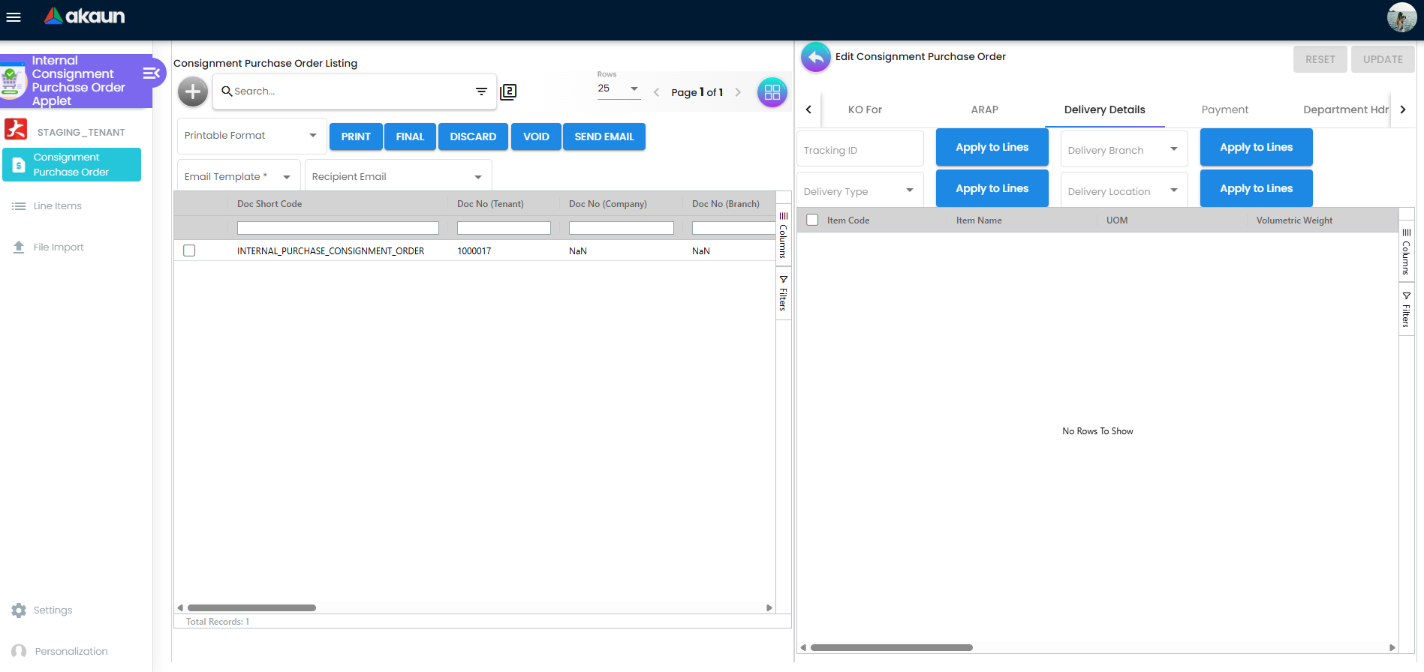This screenshot has height=672, width=1424.
Task: Focus the Search input field
Action: pos(351,91)
